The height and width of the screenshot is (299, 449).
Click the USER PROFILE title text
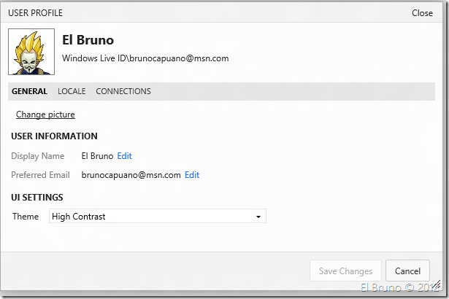click(x=35, y=13)
